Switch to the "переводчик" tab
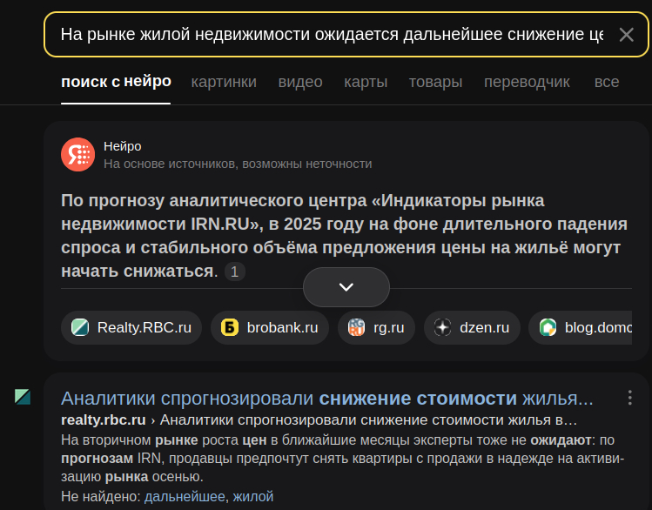 [x=527, y=82]
